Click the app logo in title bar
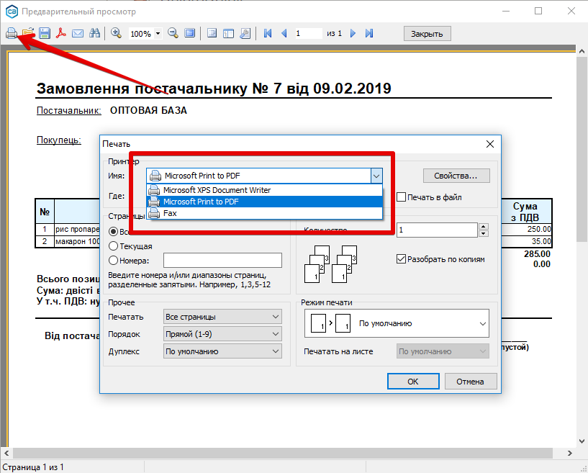The width and height of the screenshot is (588, 473). pyautogui.click(x=12, y=12)
